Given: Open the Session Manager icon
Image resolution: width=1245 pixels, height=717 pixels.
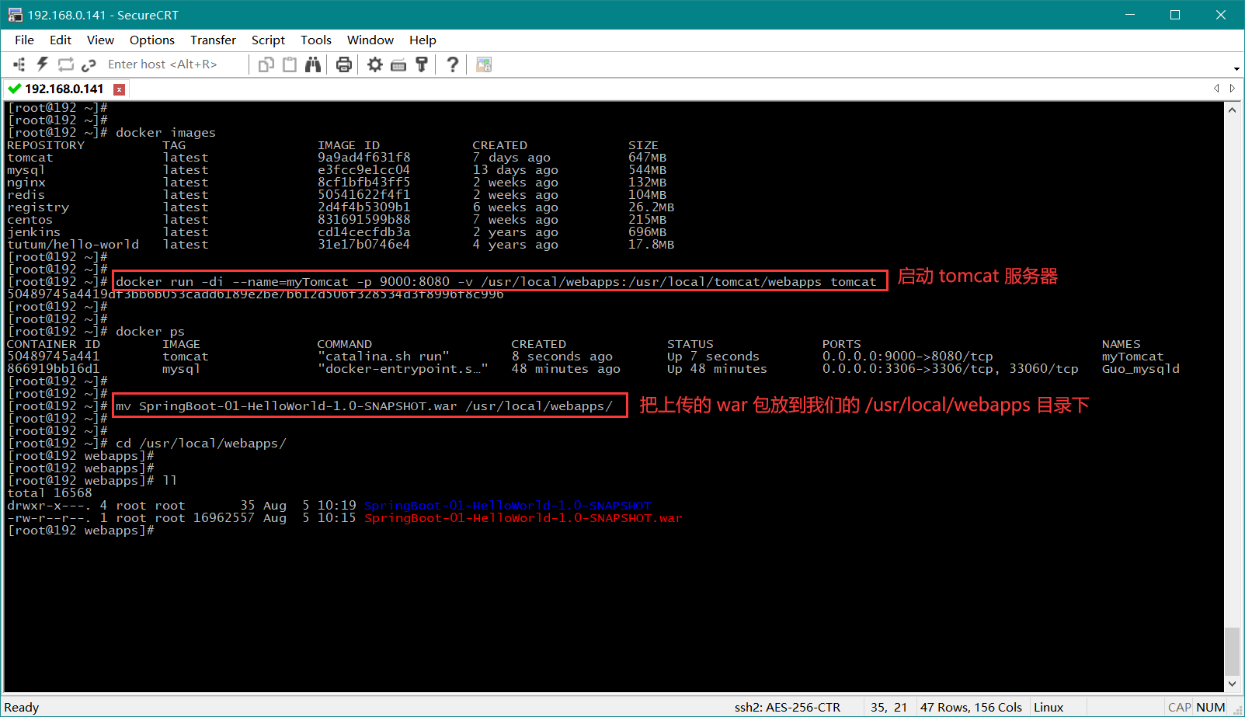Looking at the screenshot, I should pyautogui.click(x=19, y=64).
